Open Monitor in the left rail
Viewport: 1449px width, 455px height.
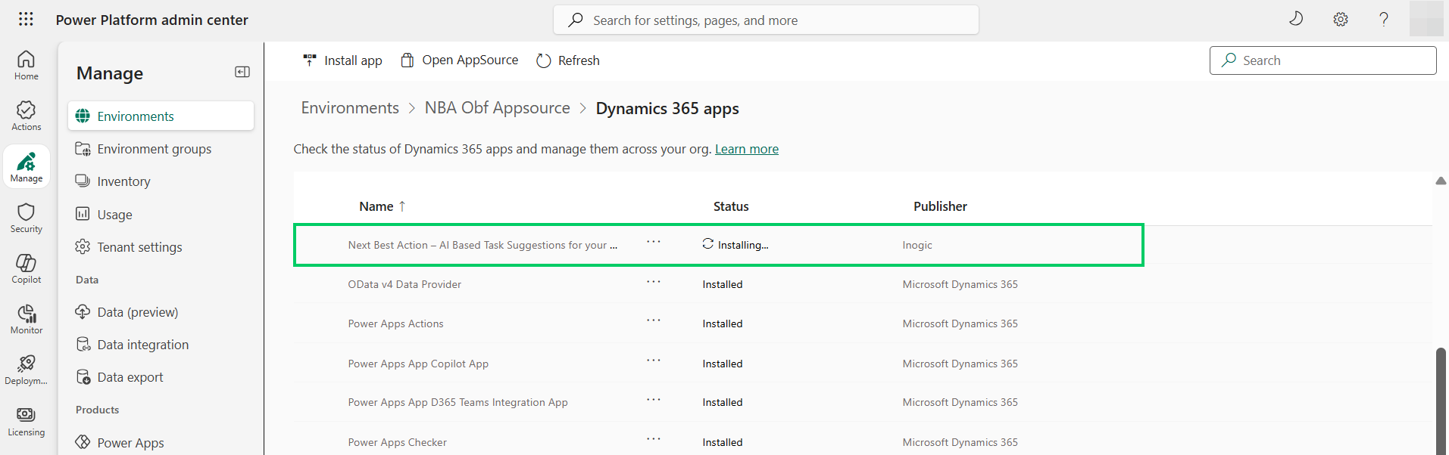coord(26,319)
